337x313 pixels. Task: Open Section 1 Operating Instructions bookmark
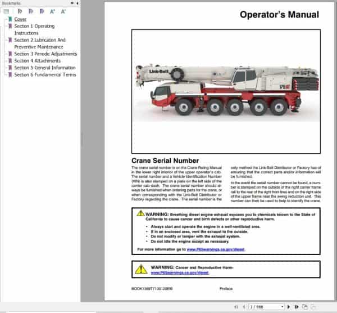coord(34,29)
